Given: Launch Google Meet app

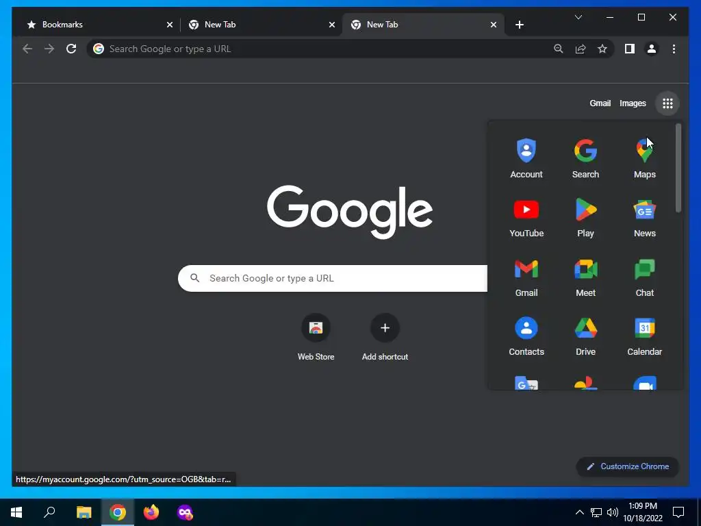Looking at the screenshot, I should [585, 277].
